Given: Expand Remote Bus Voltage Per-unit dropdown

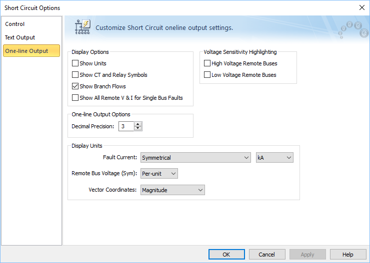Looking at the screenshot, I should (x=159, y=174).
